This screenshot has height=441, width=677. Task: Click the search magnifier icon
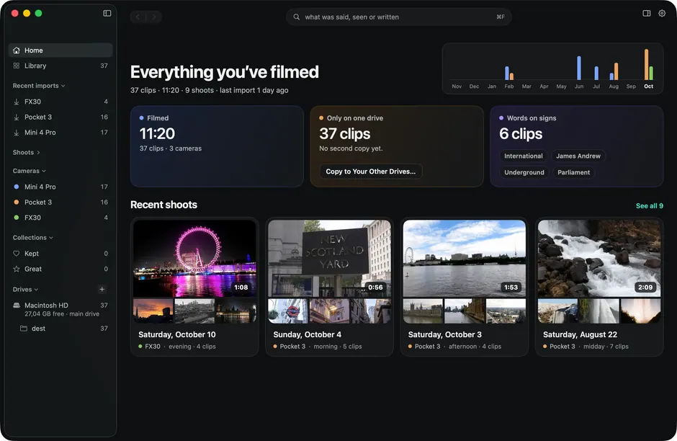(x=296, y=17)
